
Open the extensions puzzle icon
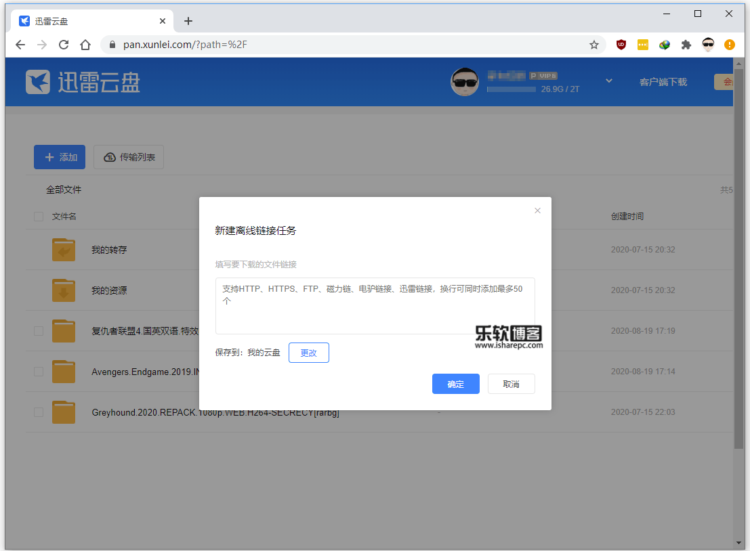click(x=686, y=45)
